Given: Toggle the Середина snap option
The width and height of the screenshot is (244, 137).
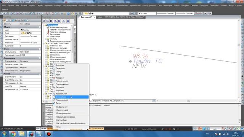Looking at the screenshot, I should [71, 68].
